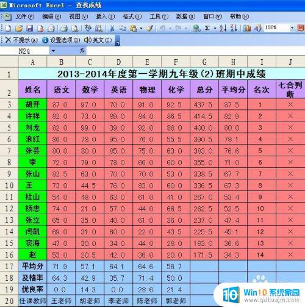Click the 不提示 (A) button
The height and width of the screenshot is (307, 305).
(x=22, y=40)
